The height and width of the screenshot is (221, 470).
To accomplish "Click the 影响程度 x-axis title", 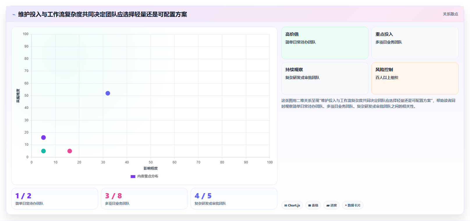I will click(150, 168).
